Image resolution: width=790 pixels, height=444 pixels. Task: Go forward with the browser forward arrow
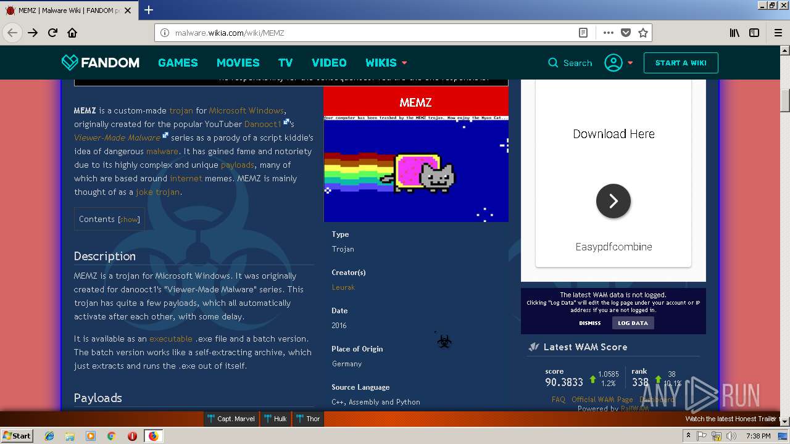33,33
